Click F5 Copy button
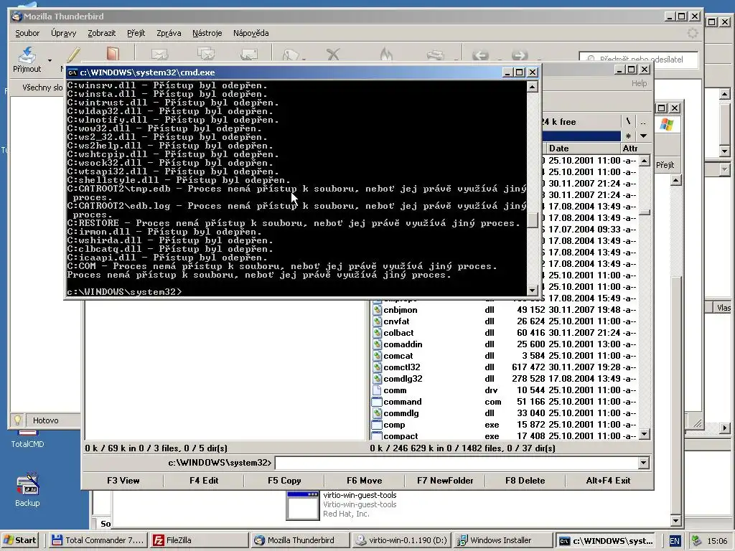The image size is (735, 551). (x=284, y=480)
